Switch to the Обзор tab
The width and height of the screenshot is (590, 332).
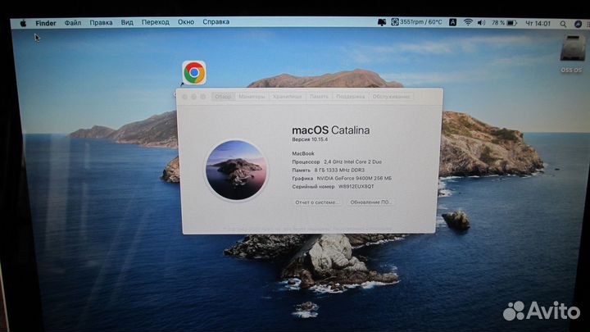point(223,97)
